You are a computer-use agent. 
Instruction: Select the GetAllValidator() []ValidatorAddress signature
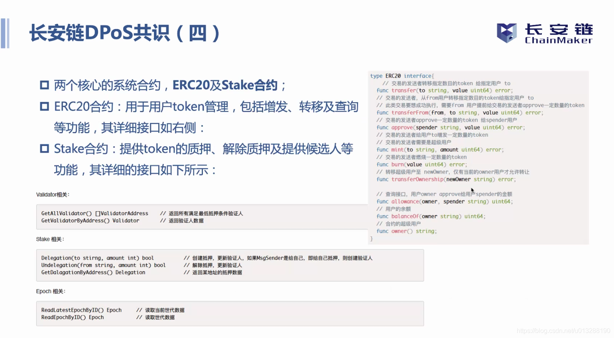94,214
